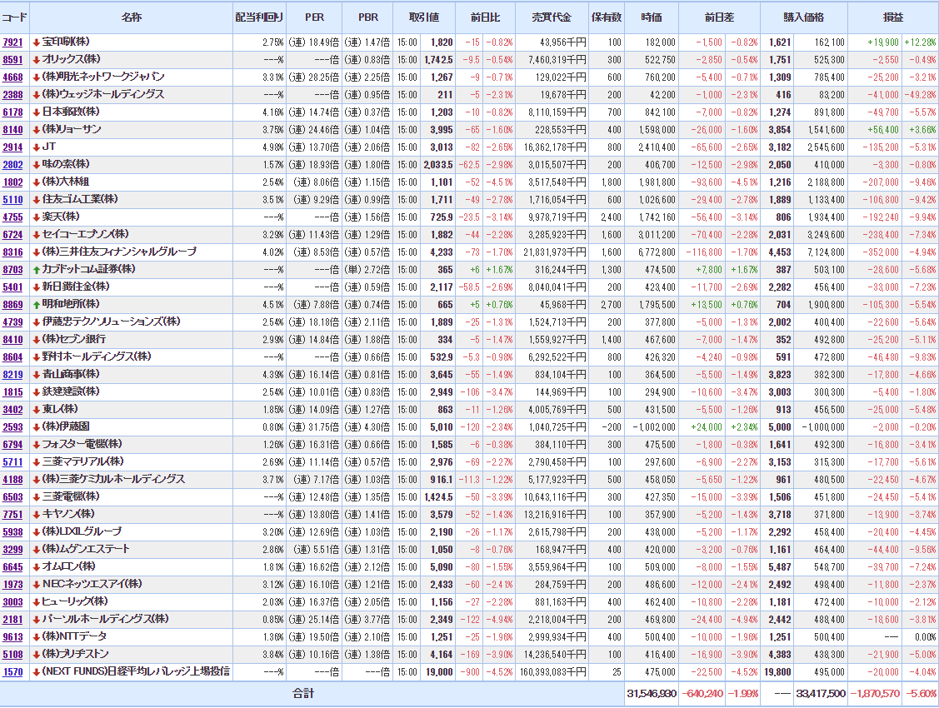The image size is (939, 708).
Task: Click the red down arrow beside 楽天
Action: pyautogui.click(x=36, y=217)
